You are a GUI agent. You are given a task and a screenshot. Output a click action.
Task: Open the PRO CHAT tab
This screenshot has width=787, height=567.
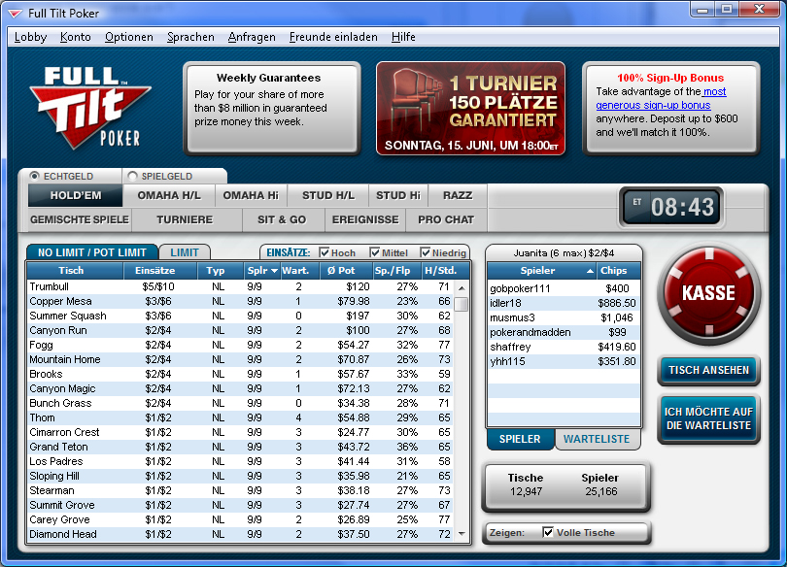(x=446, y=219)
